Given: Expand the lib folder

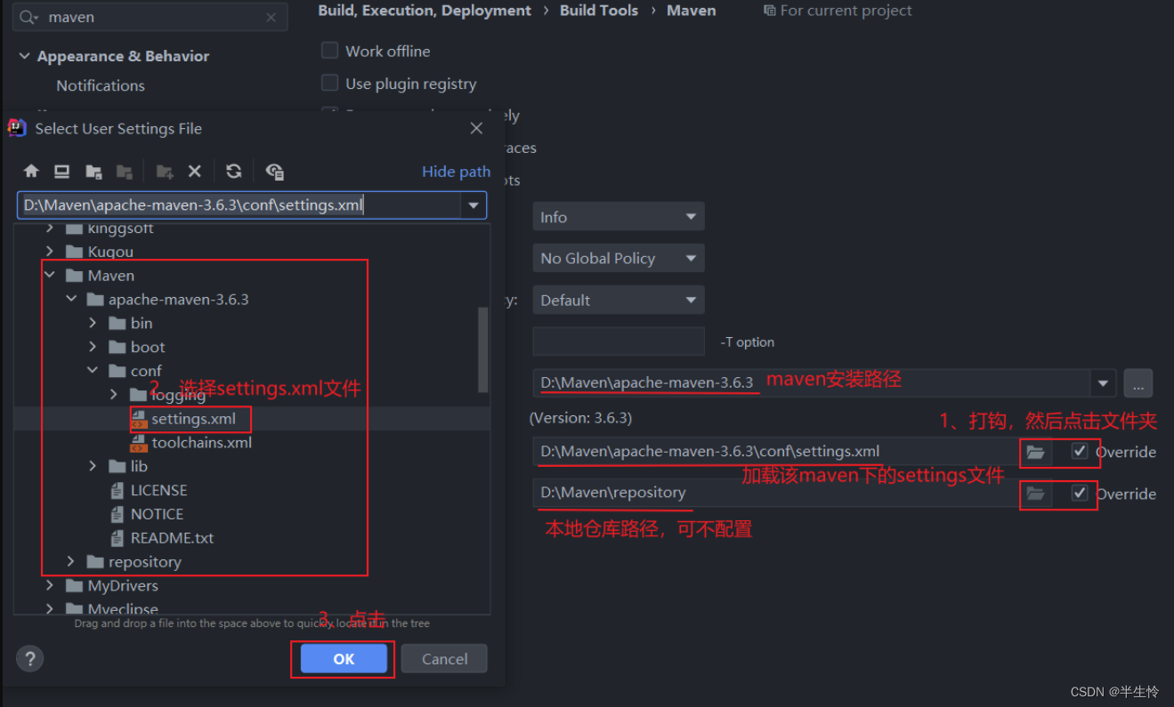Looking at the screenshot, I should (x=93, y=466).
